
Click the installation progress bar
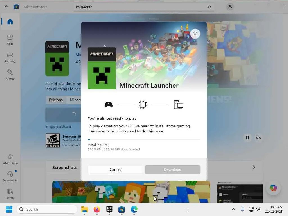coord(144,139)
